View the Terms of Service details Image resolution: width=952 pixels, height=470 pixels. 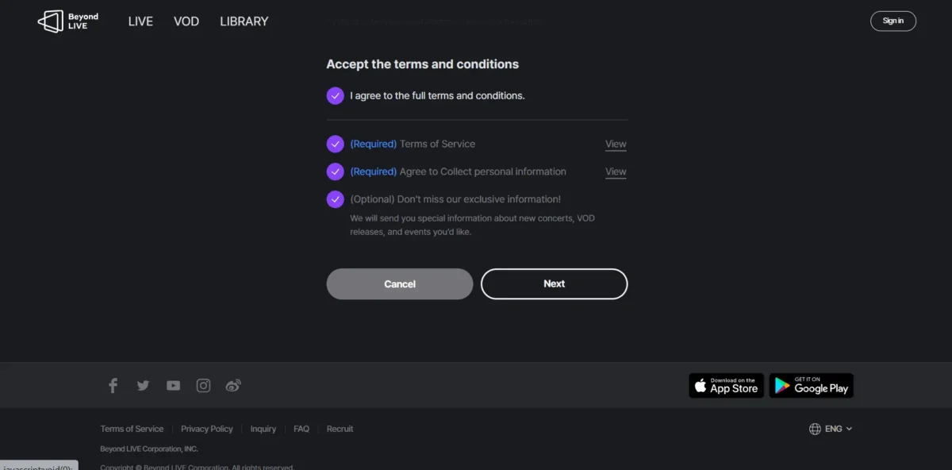[x=616, y=144]
